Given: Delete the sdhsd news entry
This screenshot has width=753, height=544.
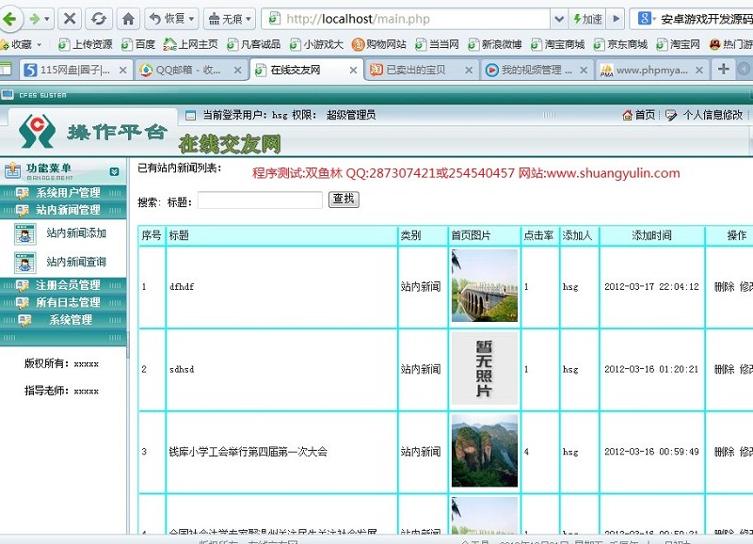Looking at the screenshot, I should [724, 369].
